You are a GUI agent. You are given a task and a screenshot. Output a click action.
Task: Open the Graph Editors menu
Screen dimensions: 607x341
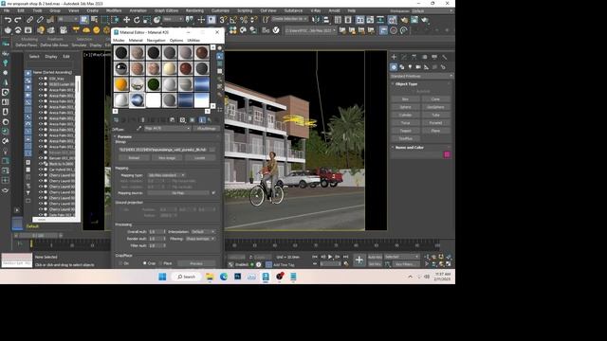click(167, 10)
